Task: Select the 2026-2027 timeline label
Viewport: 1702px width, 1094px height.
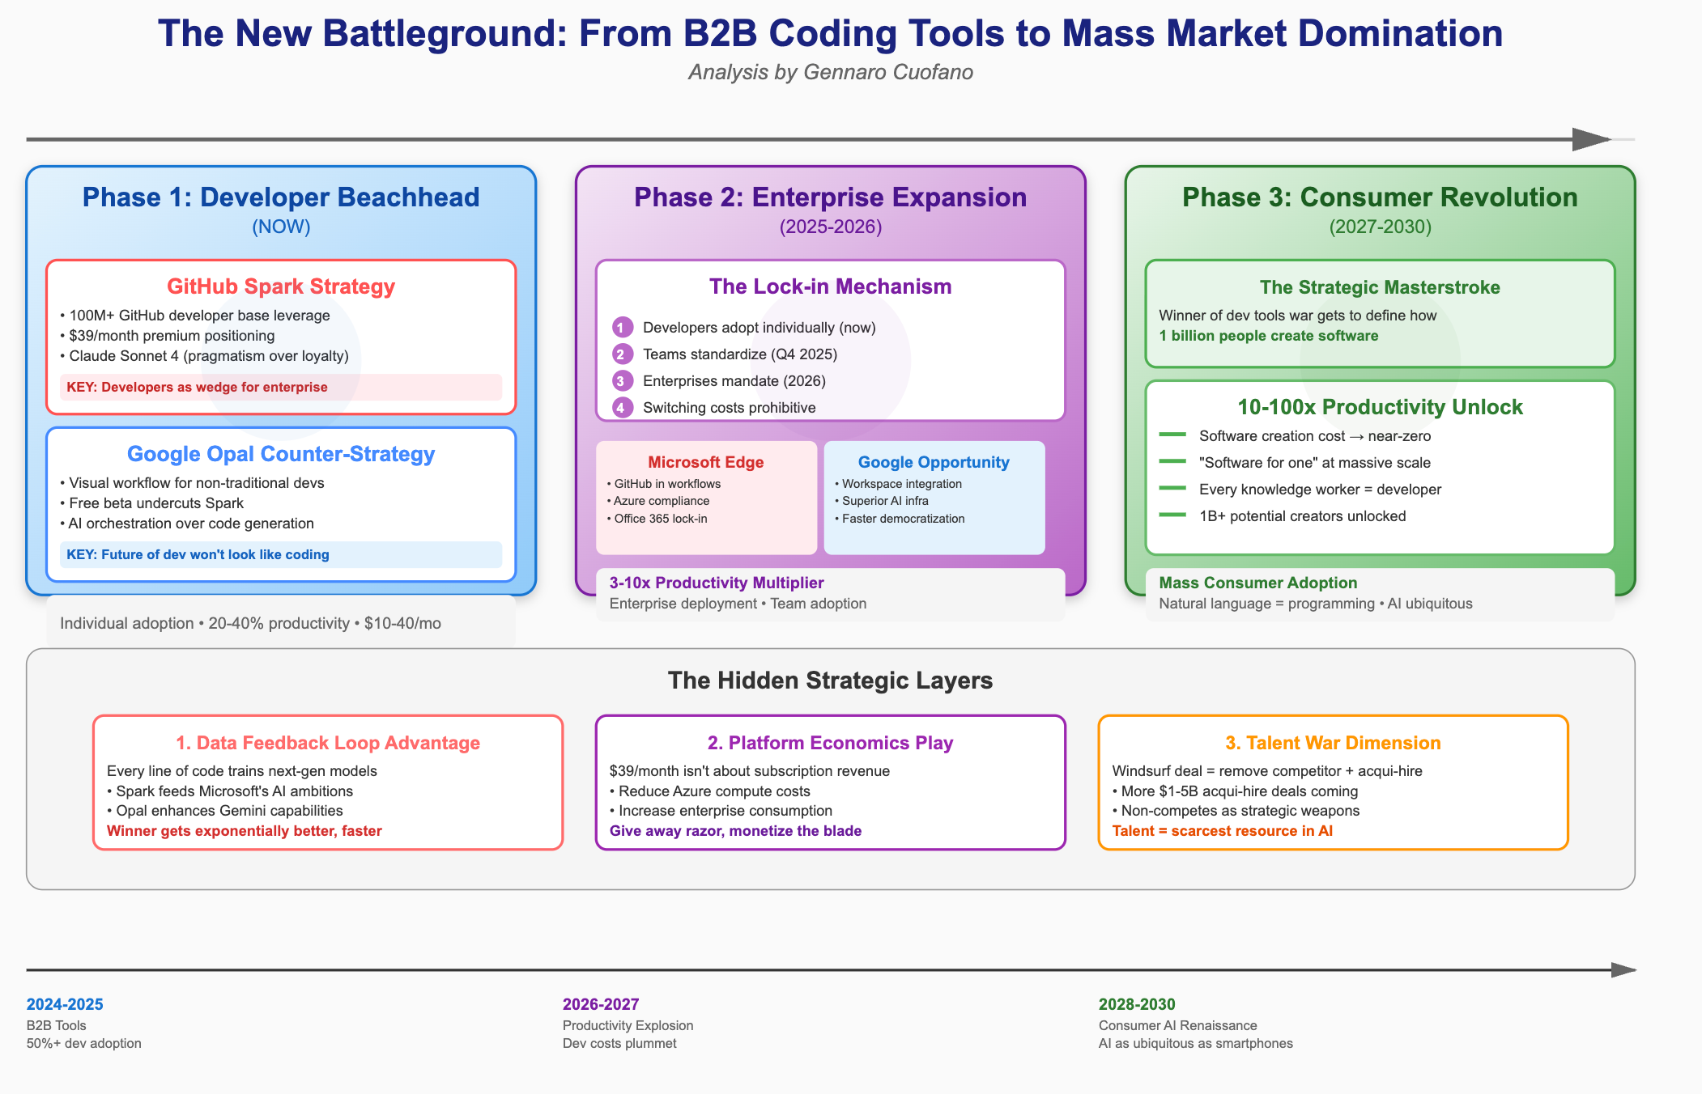Action: [x=601, y=1004]
